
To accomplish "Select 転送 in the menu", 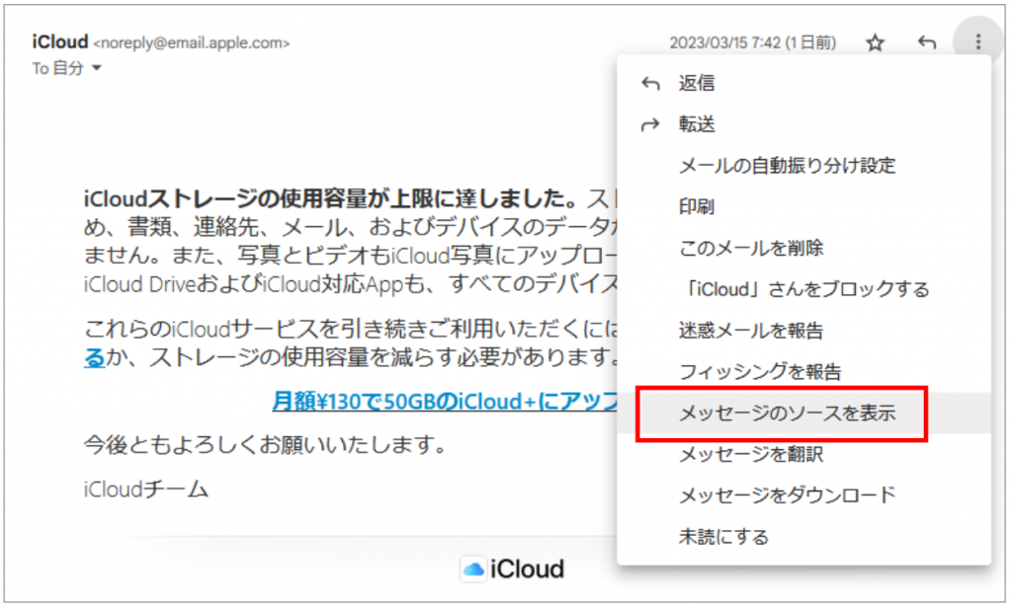I will pyautogui.click(x=803, y=124).
